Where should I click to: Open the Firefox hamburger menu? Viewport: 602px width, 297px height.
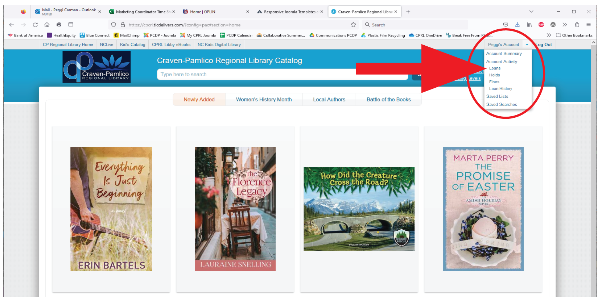click(589, 25)
